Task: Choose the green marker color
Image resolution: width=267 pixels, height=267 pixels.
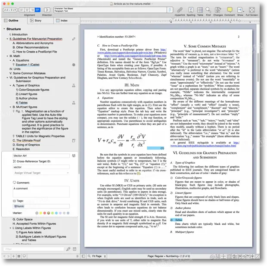Action: (53, 213)
